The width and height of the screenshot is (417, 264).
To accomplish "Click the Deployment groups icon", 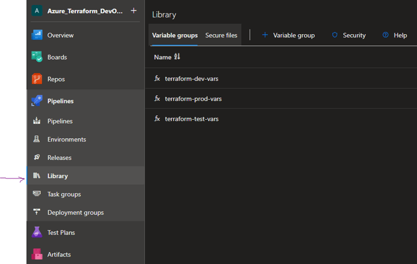I will point(37,213).
